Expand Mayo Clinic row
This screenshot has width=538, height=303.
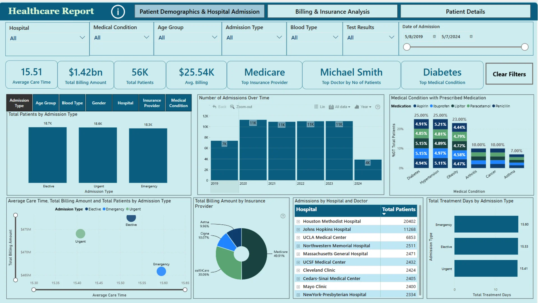coord(298,287)
